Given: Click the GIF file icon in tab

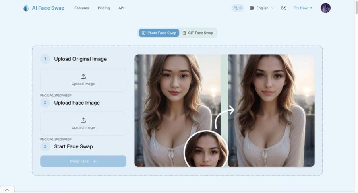Looking at the screenshot, I should 184,33.
